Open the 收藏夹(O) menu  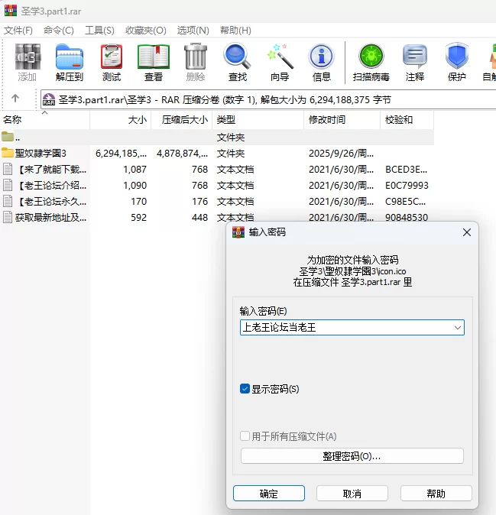[146, 31]
